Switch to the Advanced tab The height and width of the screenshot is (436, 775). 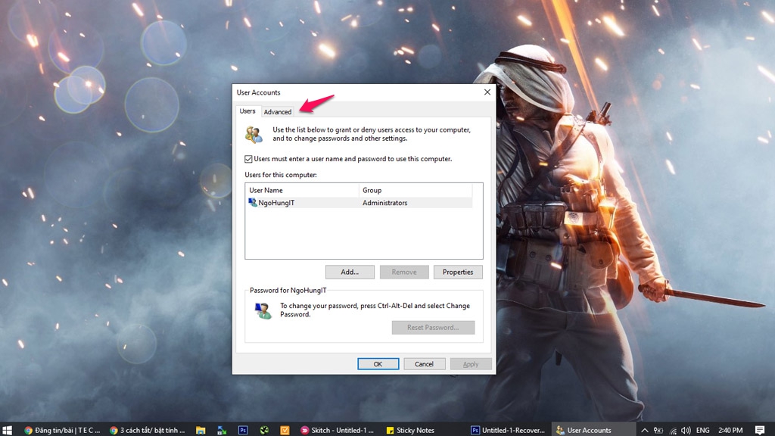278,112
